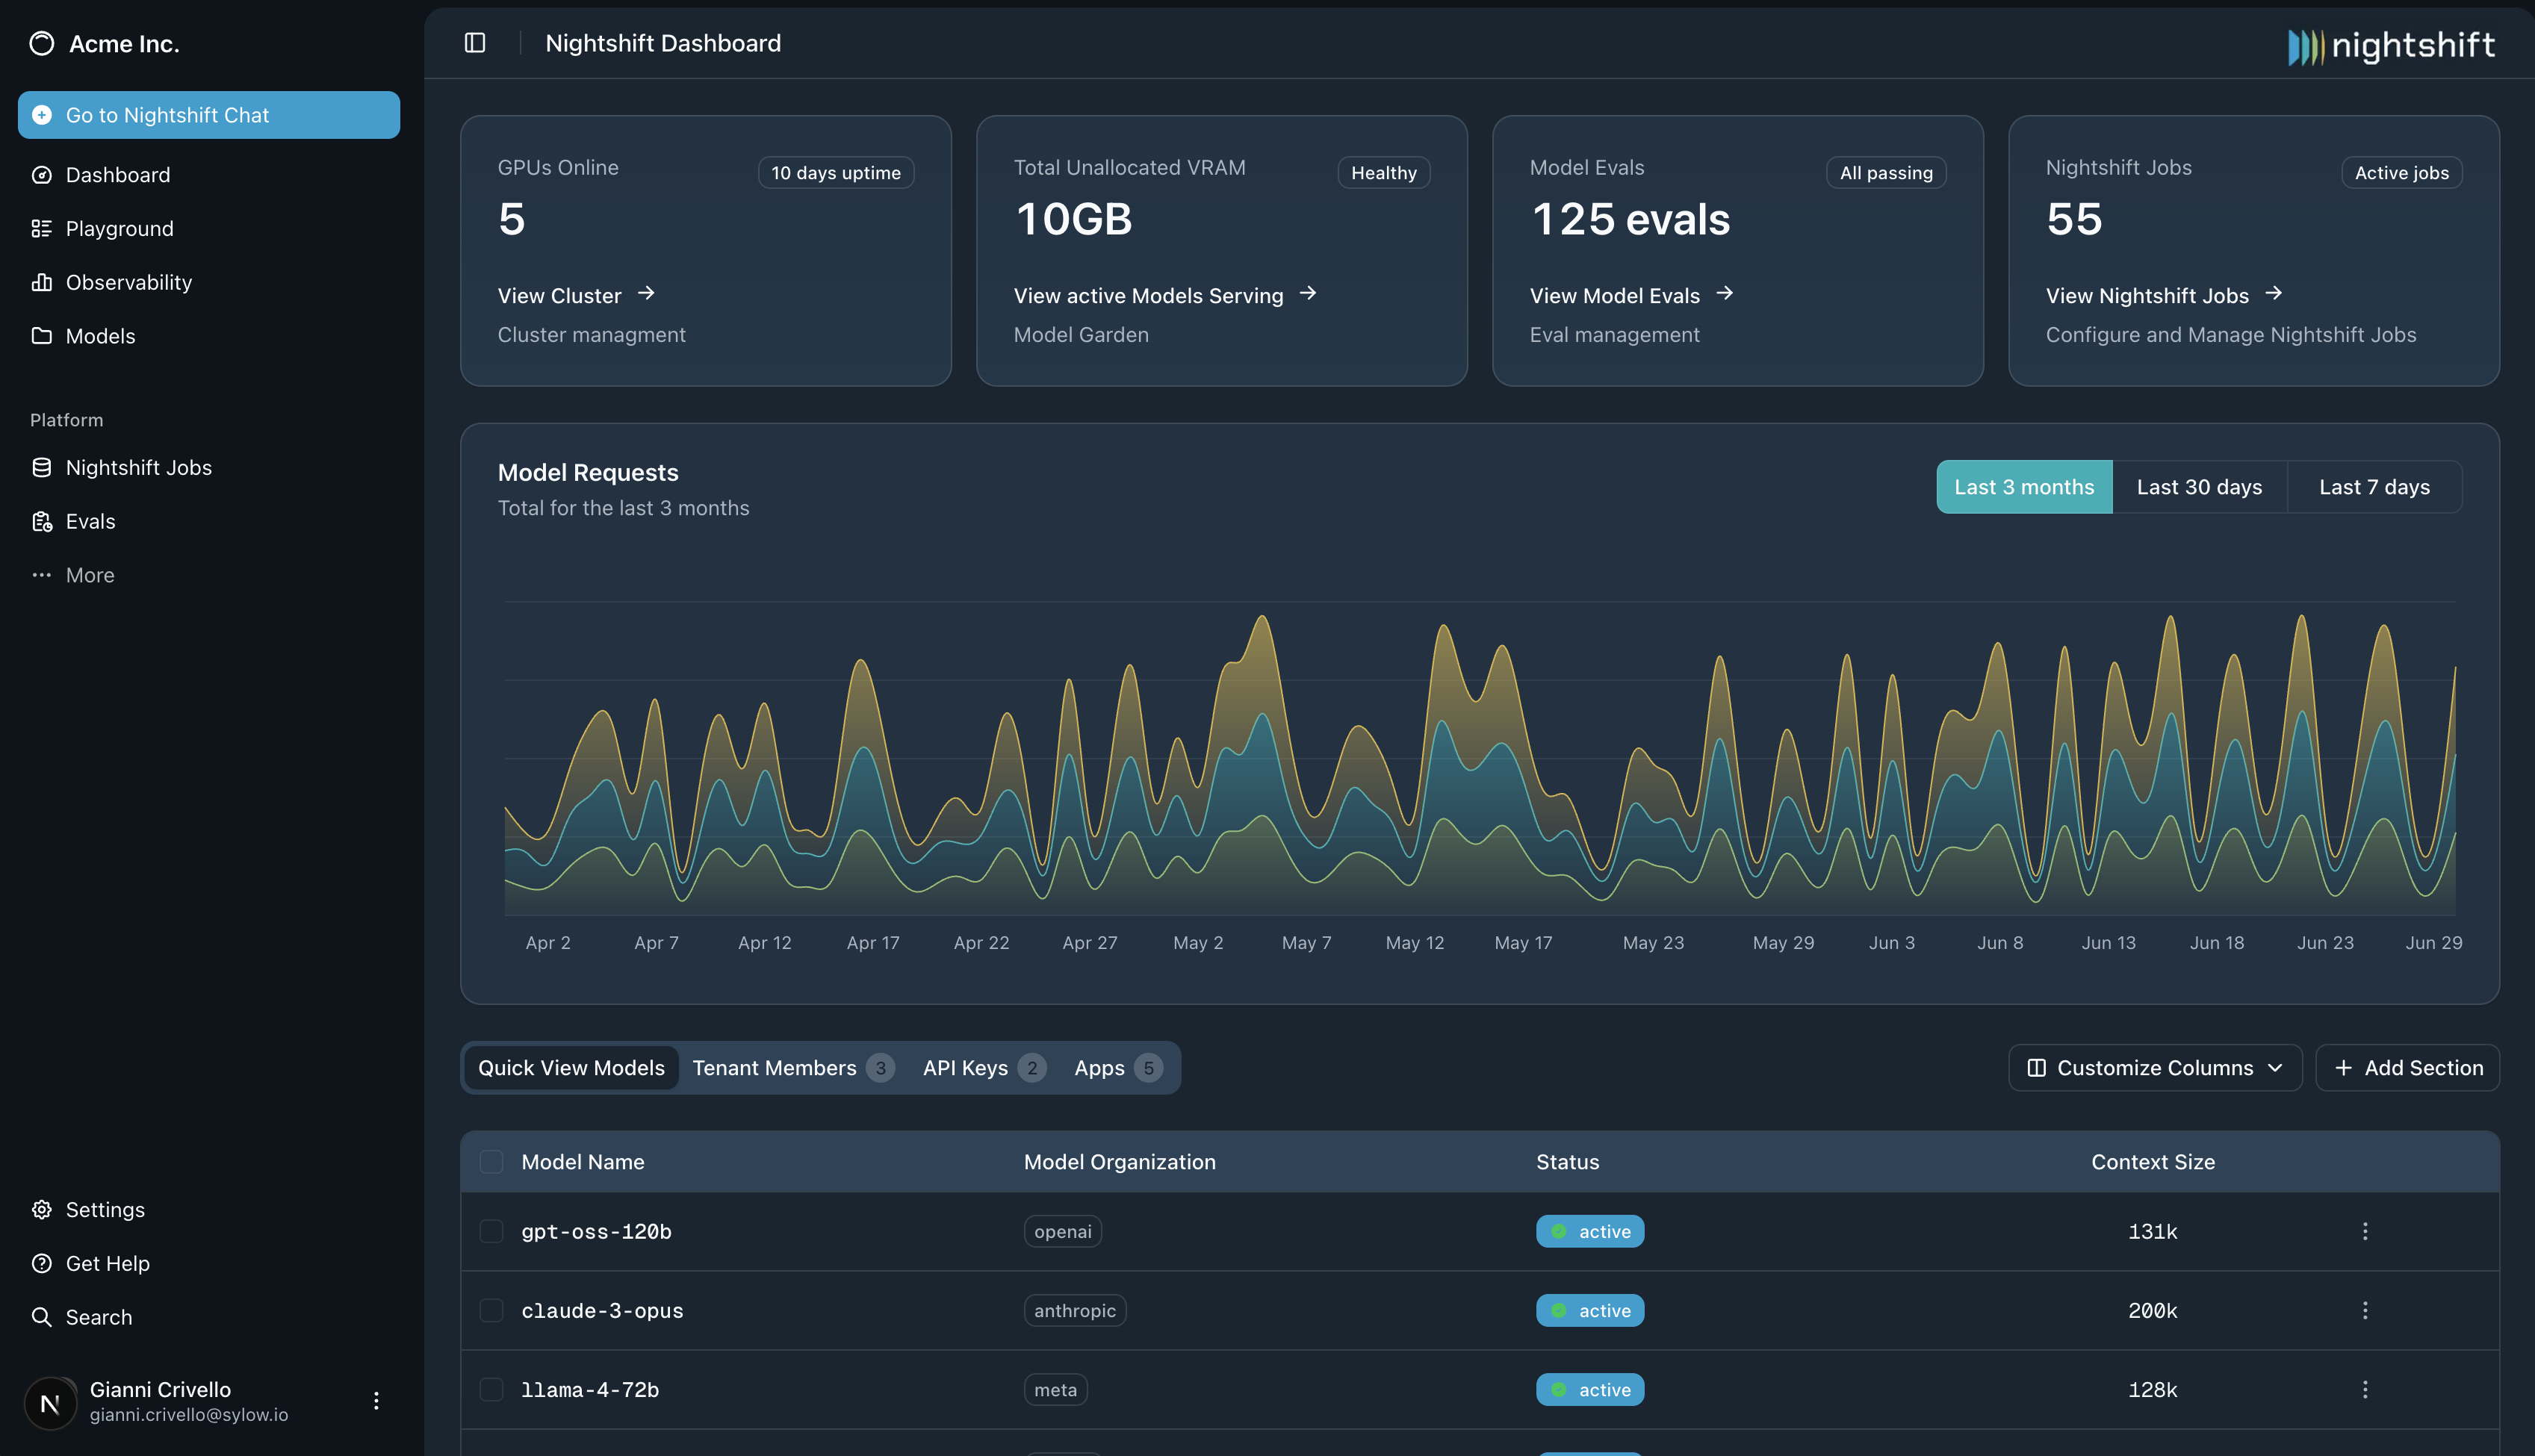The height and width of the screenshot is (1456, 2535).
Task: Tick the llama-4-72b row checkbox
Action: click(491, 1390)
